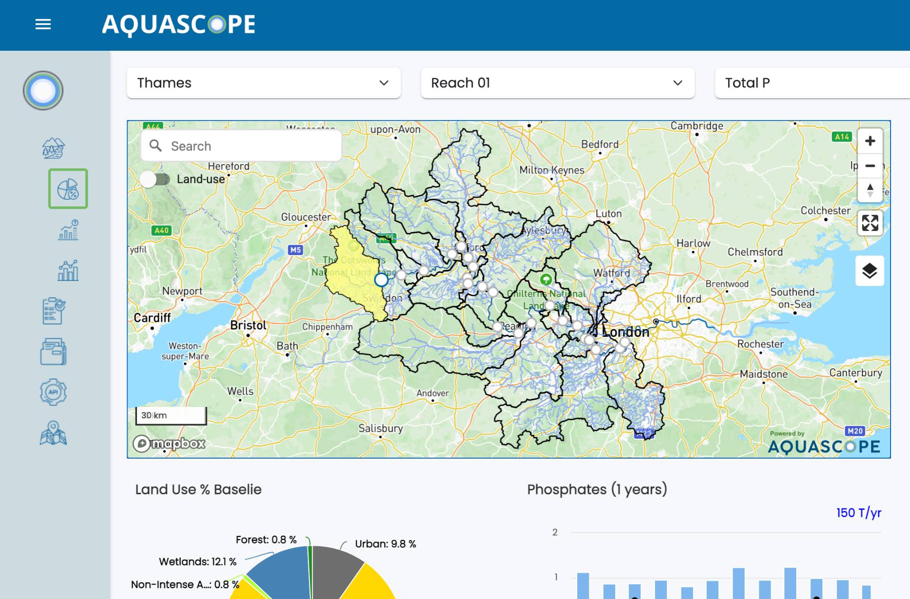Image resolution: width=910 pixels, height=599 pixels.
Task: Open the hamburger navigation menu
Action: [x=43, y=24]
